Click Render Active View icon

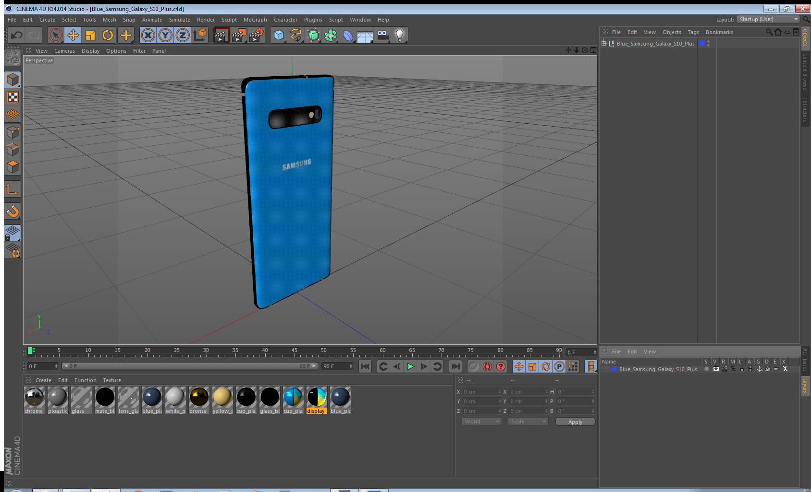[221, 35]
